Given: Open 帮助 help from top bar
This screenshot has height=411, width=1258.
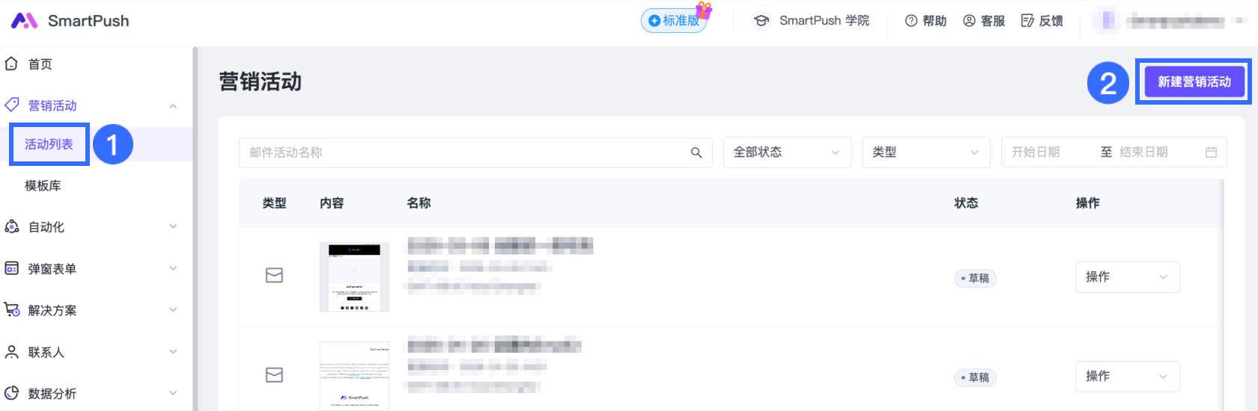Looking at the screenshot, I should pos(926,21).
